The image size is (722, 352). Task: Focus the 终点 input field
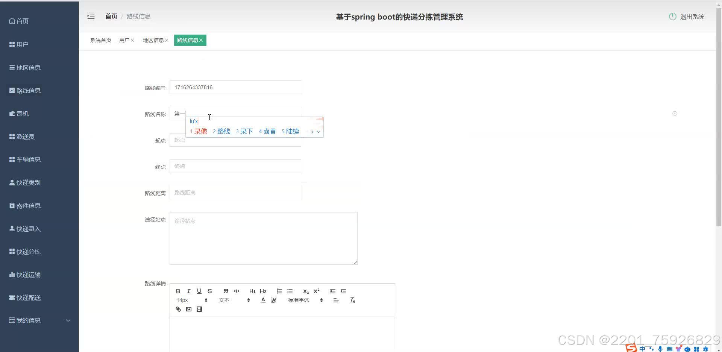click(235, 166)
